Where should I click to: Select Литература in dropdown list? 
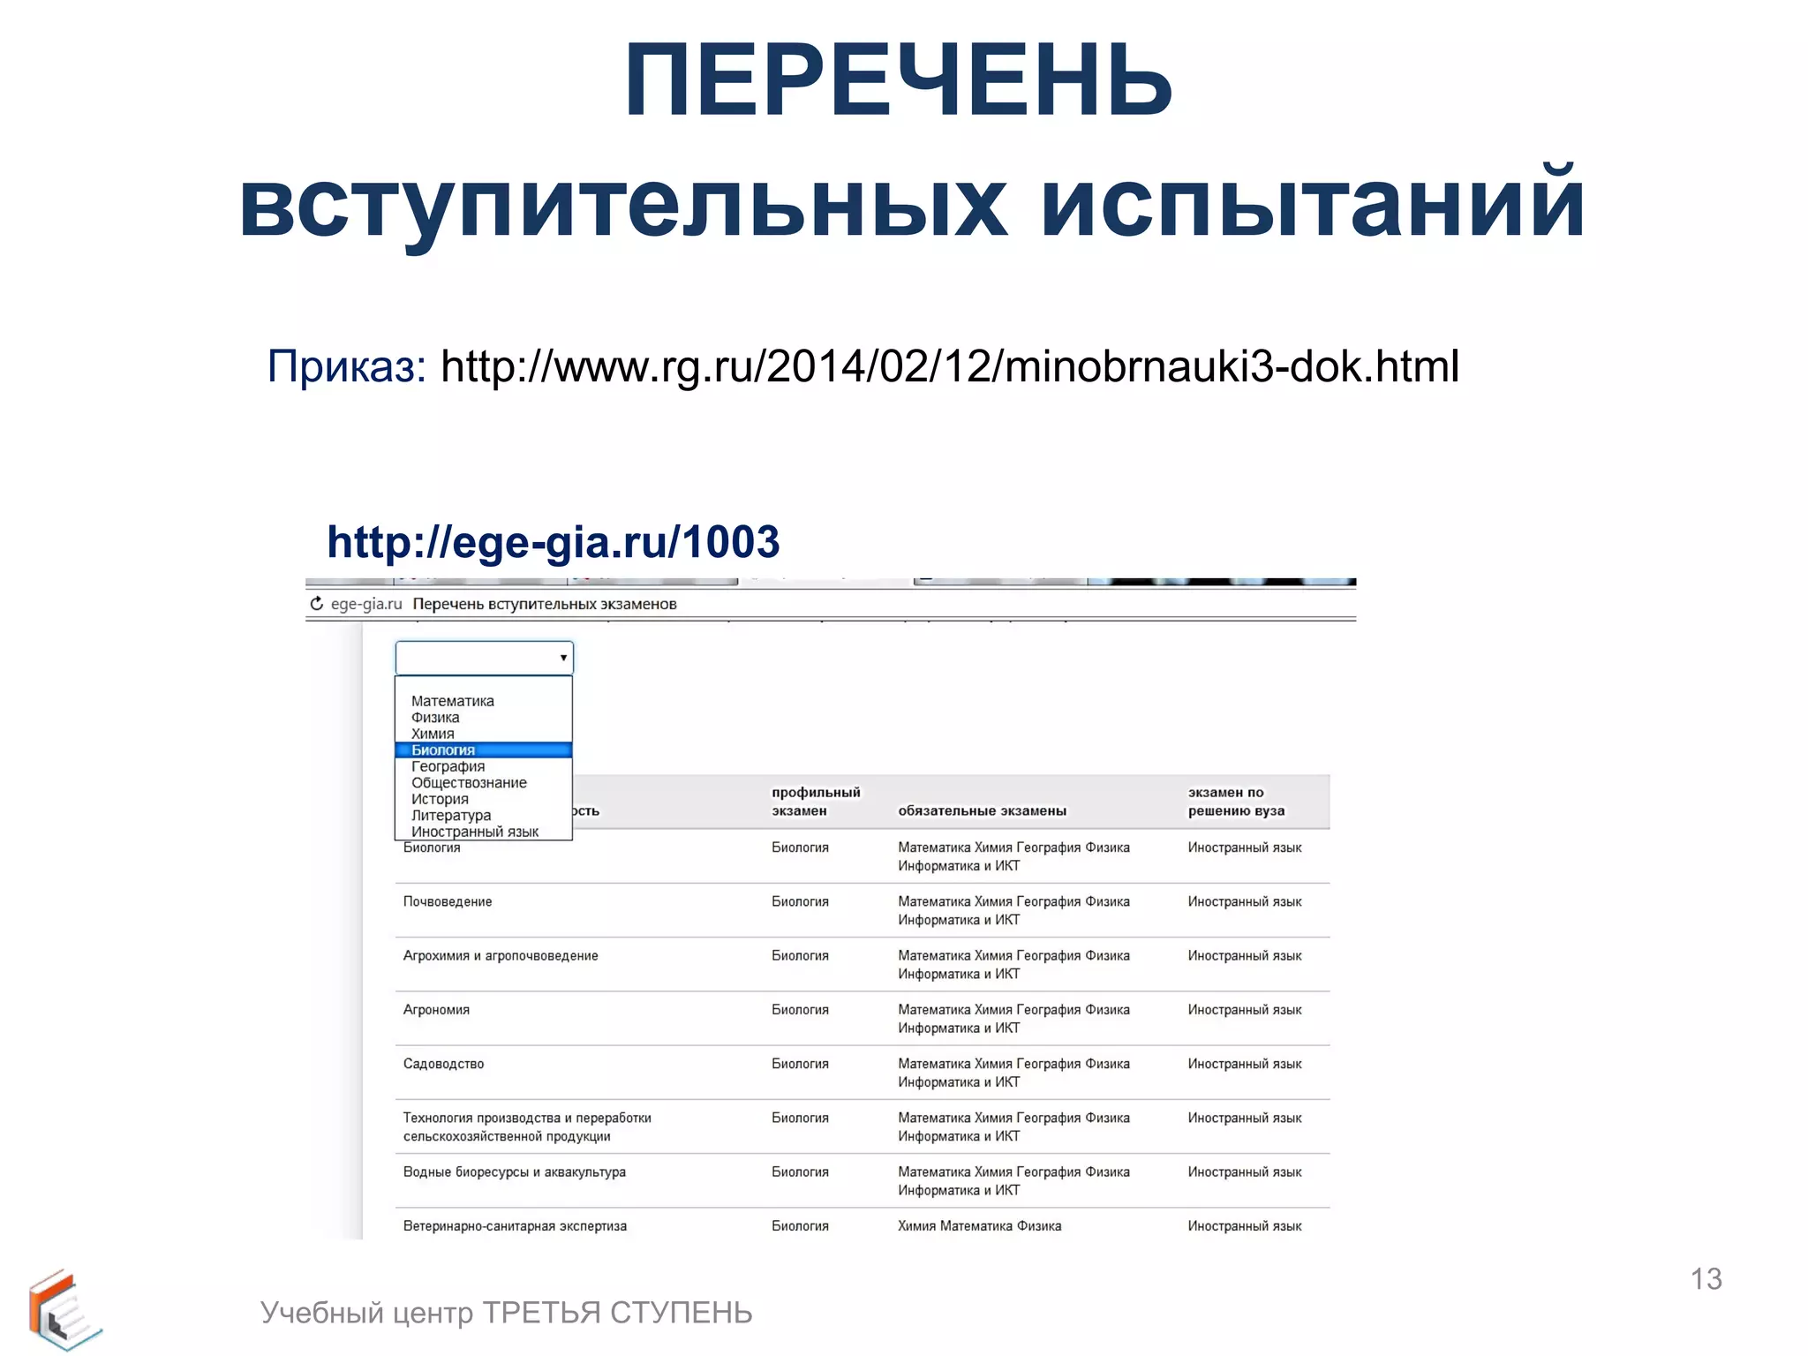tap(451, 816)
